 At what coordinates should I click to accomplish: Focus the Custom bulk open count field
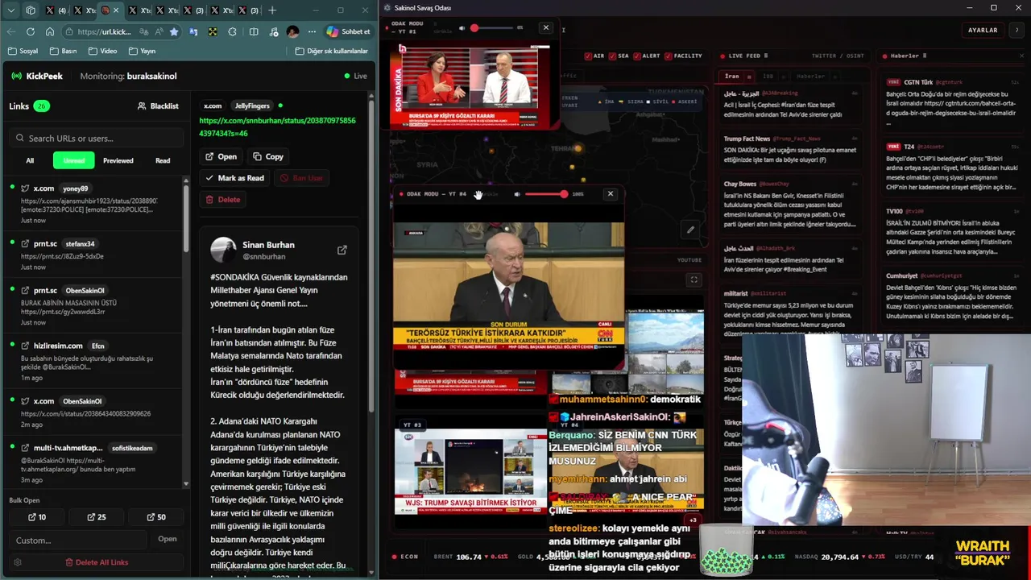coord(79,540)
